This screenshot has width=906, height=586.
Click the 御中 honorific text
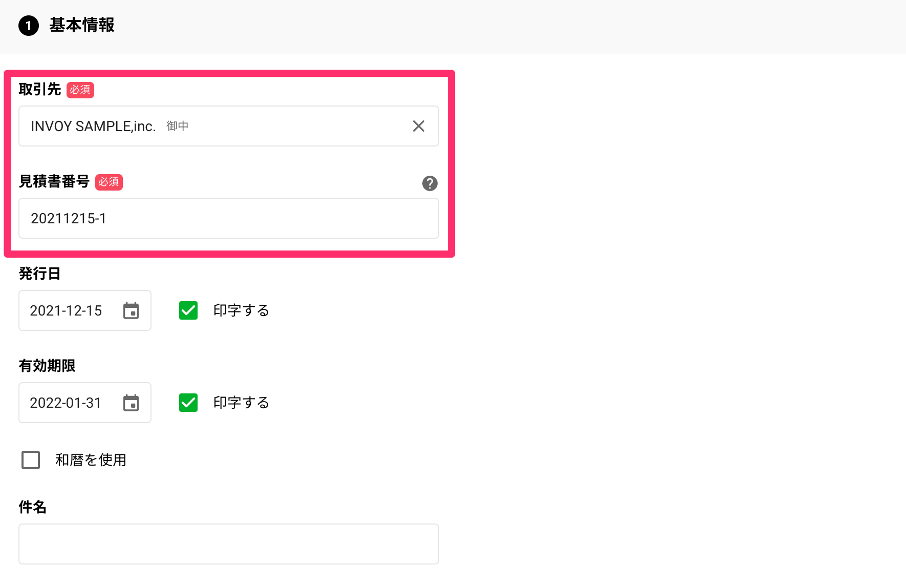[x=178, y=126]
